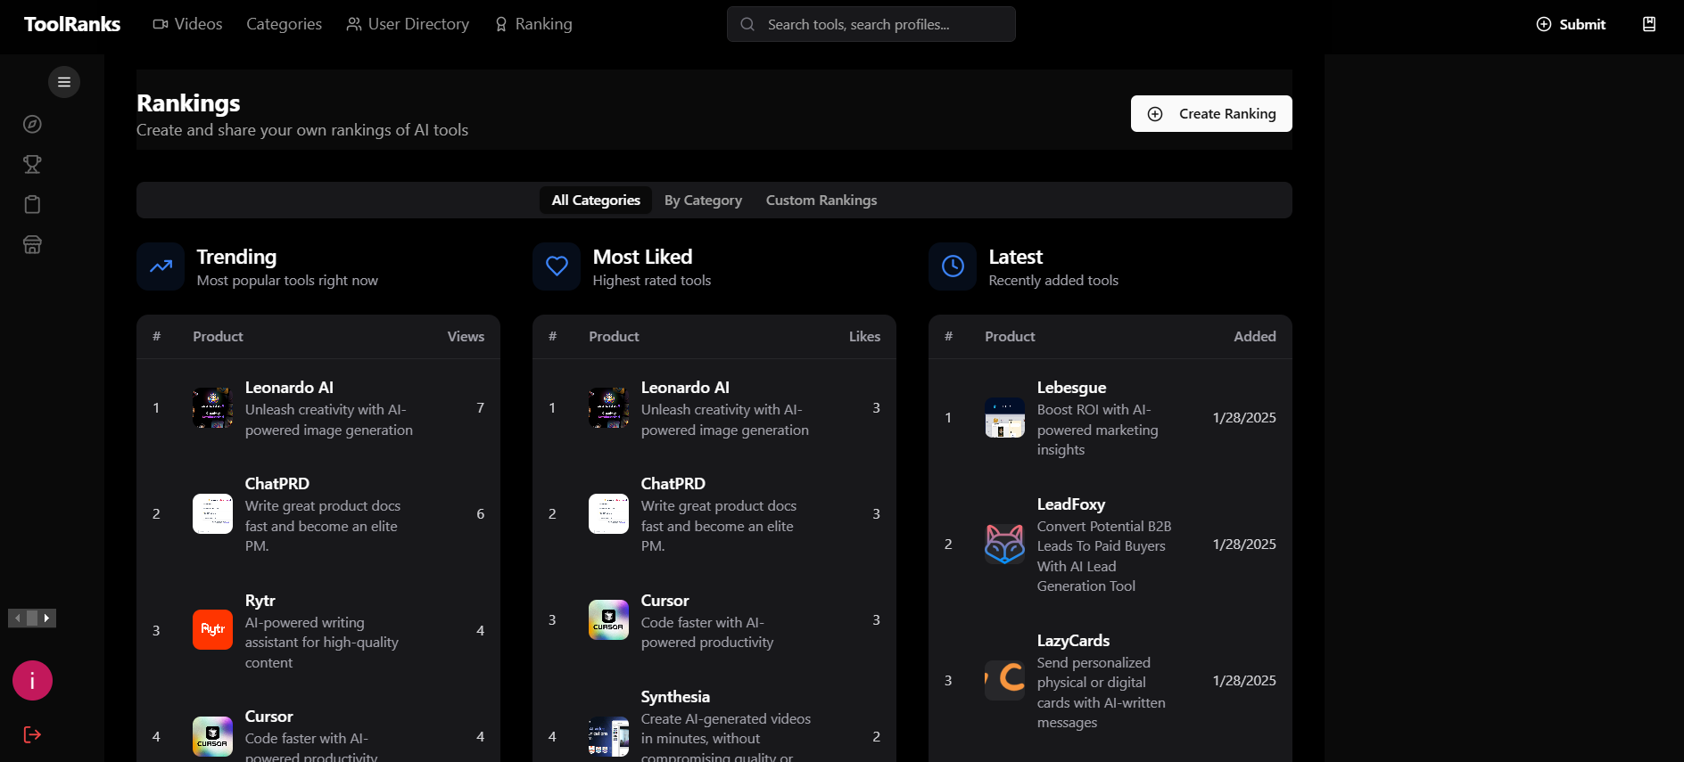Image resolution: width=1684 pixels, height=762 pixels.
Task: Click the trophy icon in sidebar
Action: click(32, 164)
